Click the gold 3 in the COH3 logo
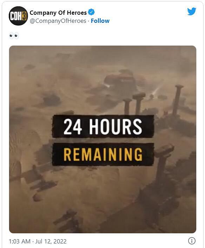The image size is (205, 248). pos(24,16)
